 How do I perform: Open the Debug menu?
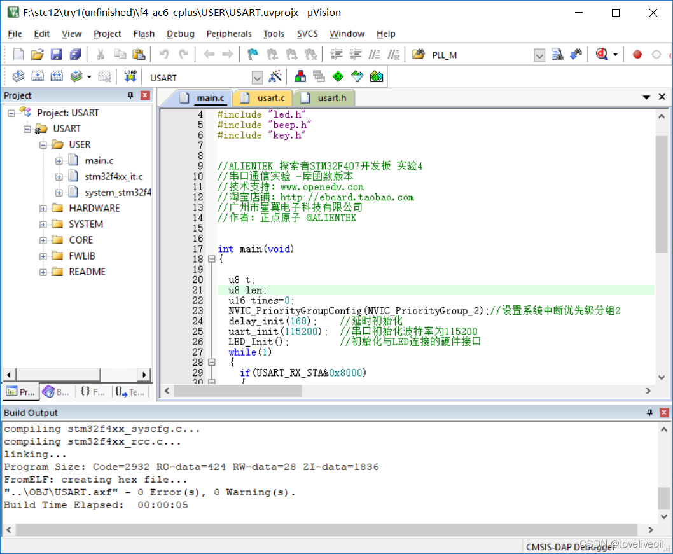(180, 34)
